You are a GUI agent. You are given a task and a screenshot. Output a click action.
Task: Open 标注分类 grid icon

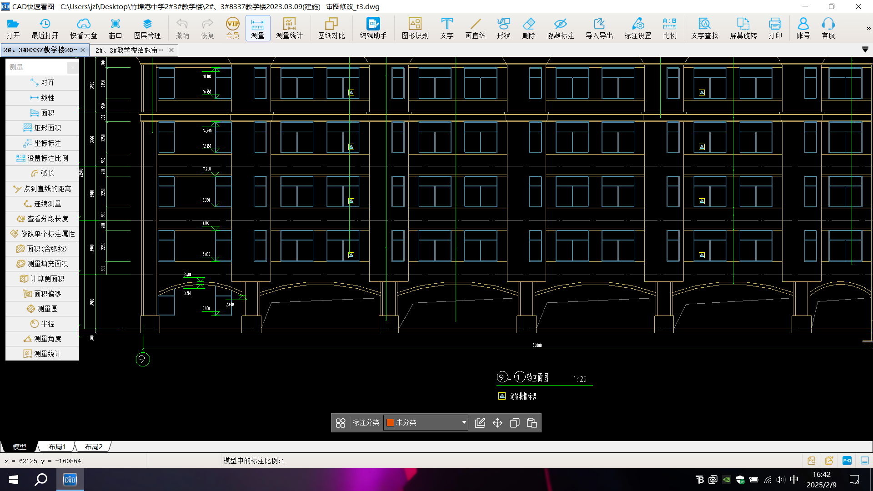341,423
